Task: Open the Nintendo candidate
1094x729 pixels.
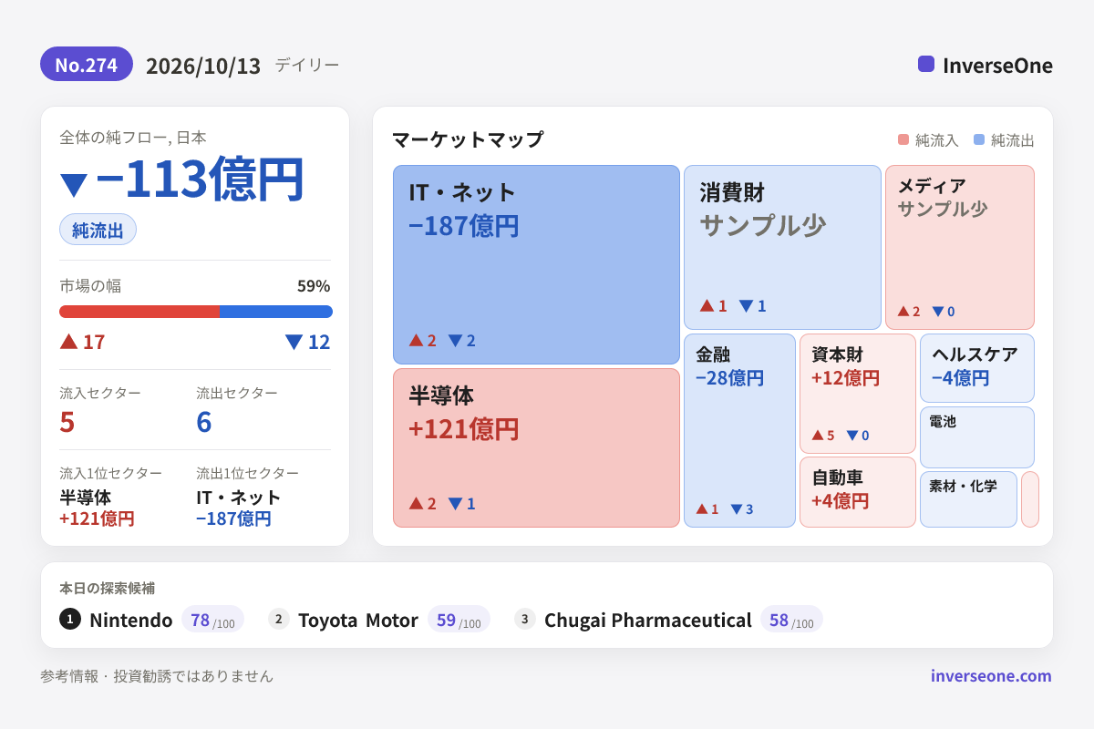Action: pyautogui.click(x=130, y=620)
